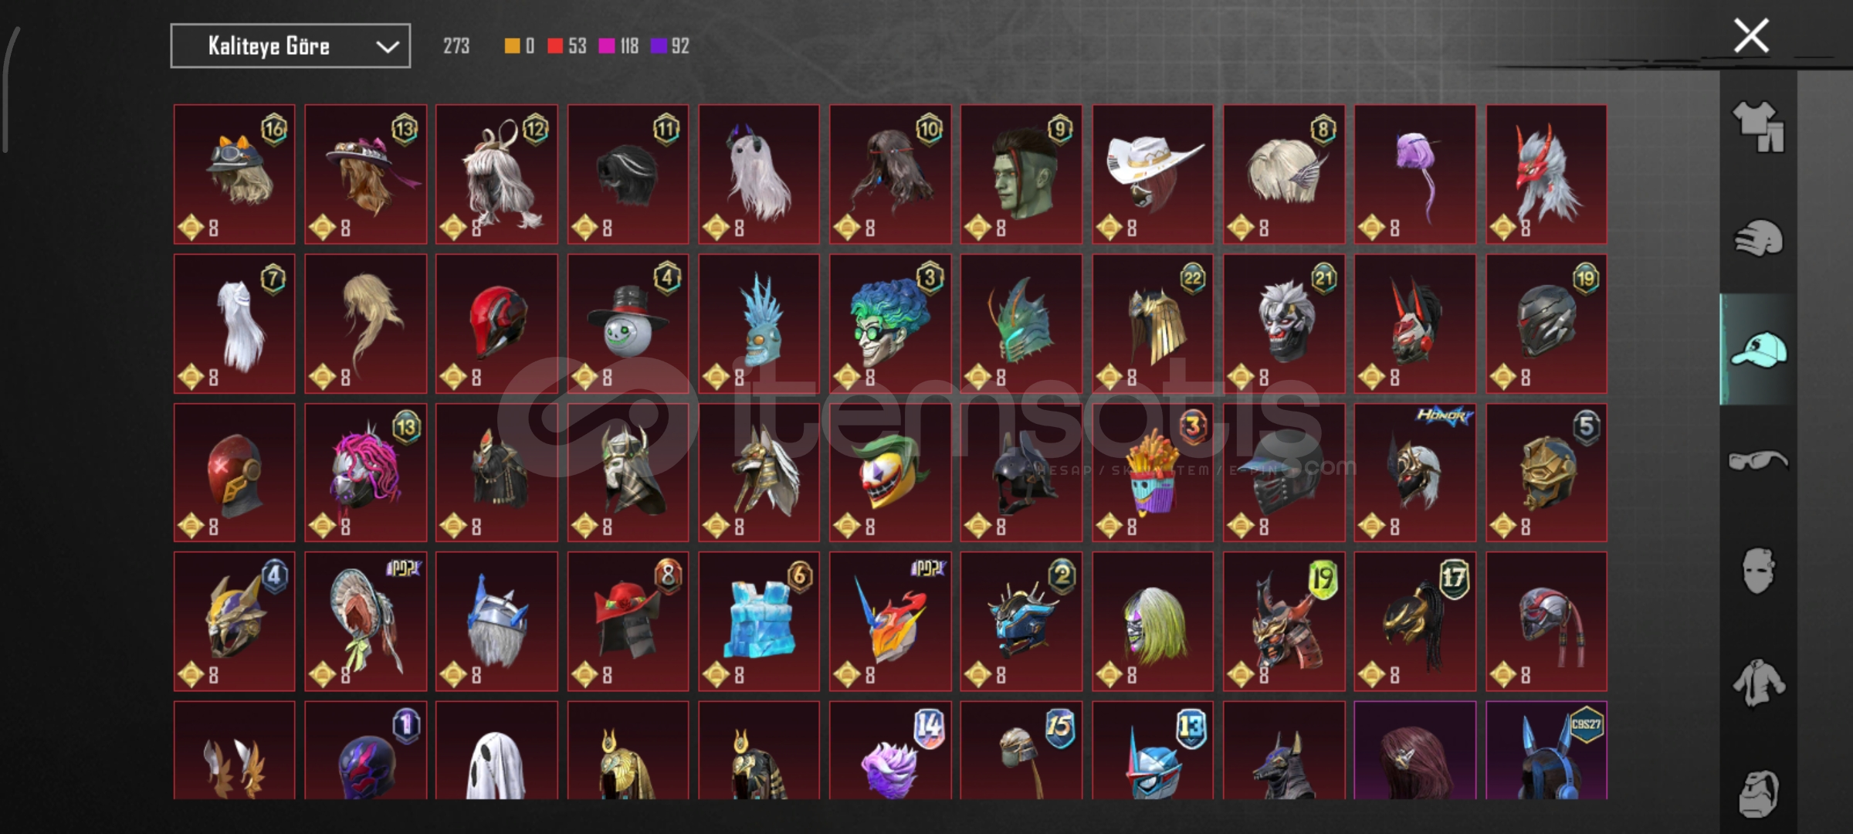Choose the french fries head item

coord(1153,473)
